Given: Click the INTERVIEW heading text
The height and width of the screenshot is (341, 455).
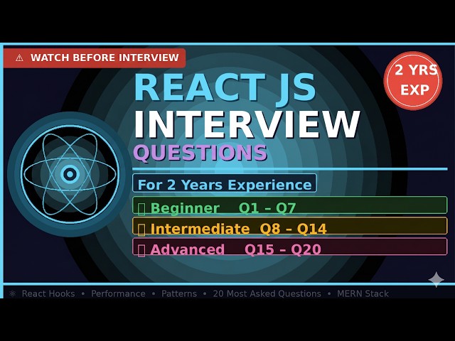Looking at the screenshot, I should point(247,124).
